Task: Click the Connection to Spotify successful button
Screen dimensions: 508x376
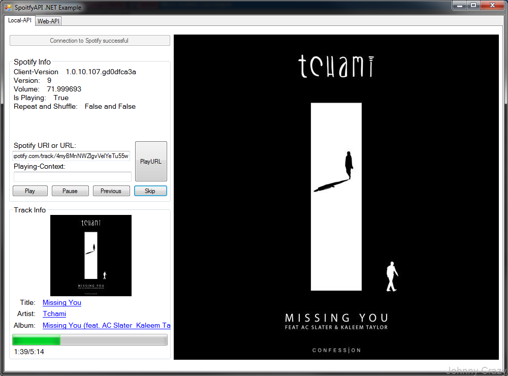Action: tap(90, 41)
